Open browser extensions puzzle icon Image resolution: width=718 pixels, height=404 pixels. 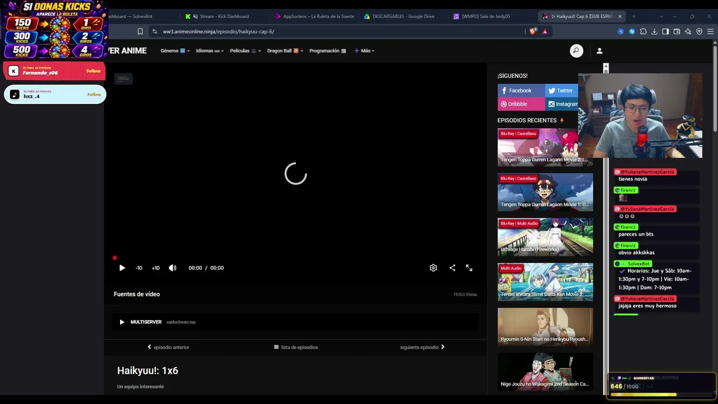(x=643, y=31)
